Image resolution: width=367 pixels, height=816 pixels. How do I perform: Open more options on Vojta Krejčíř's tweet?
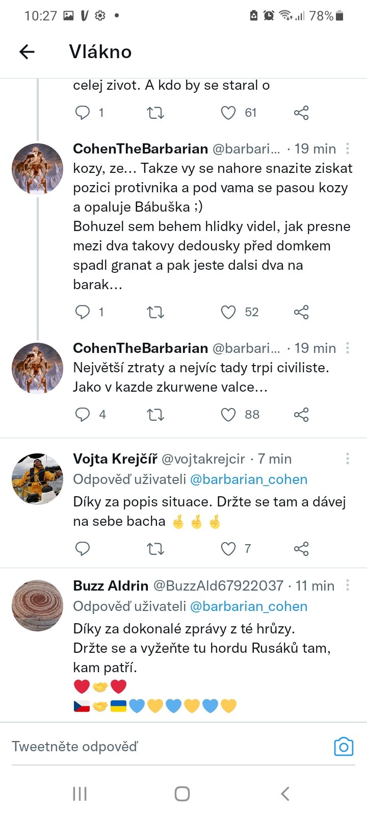(348, 459)
